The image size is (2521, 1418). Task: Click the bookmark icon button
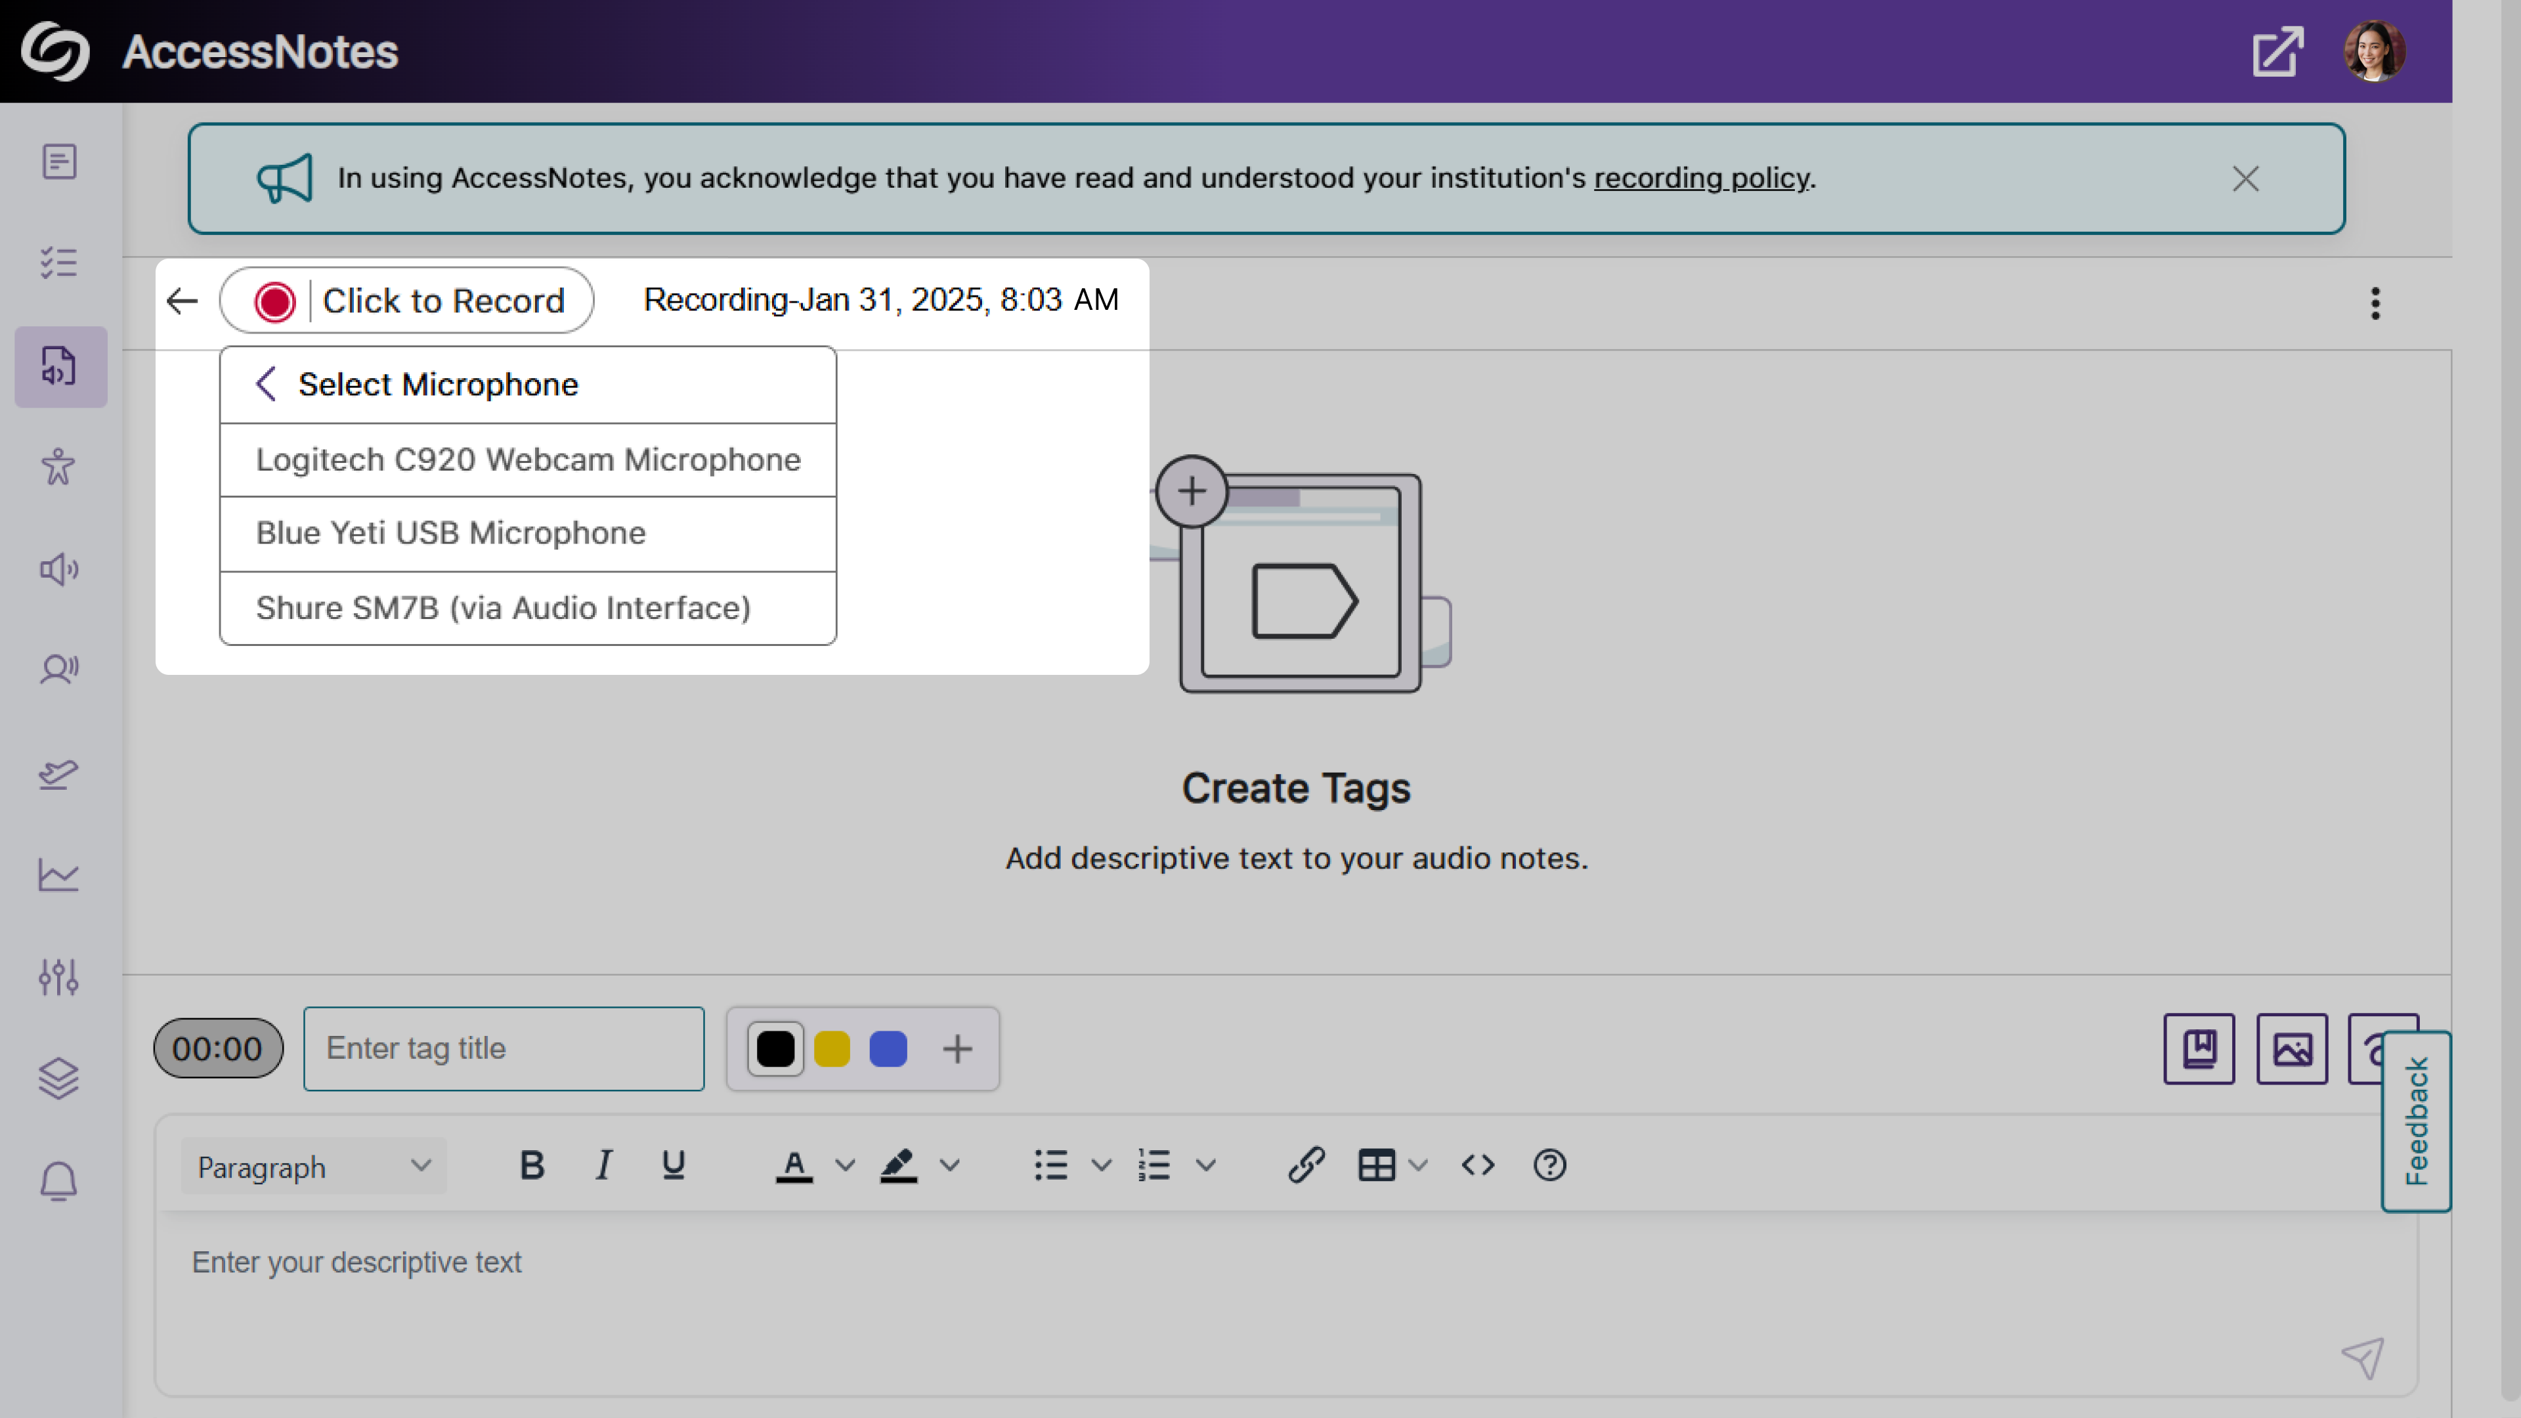(2198, 1049)
